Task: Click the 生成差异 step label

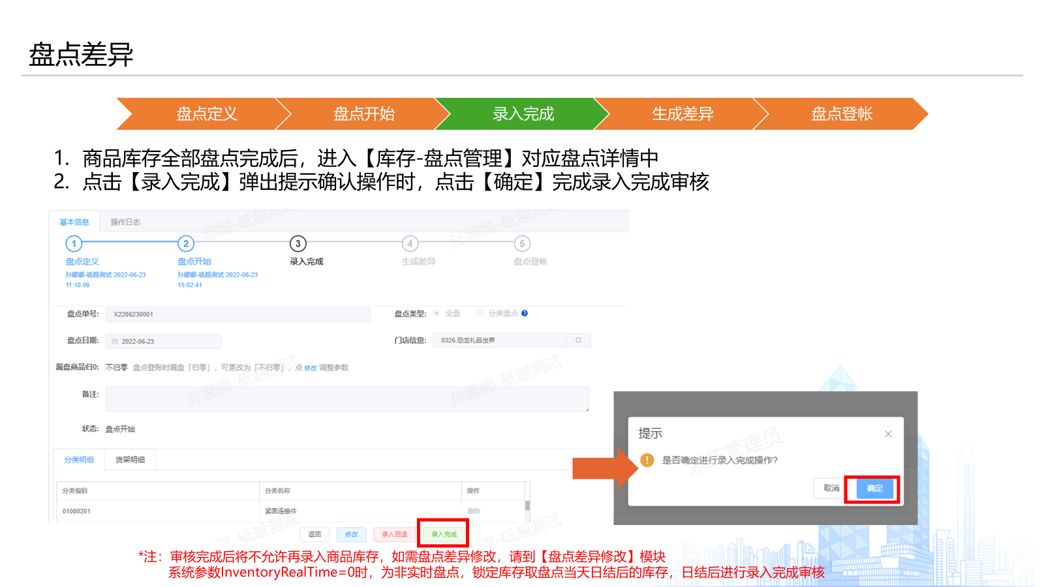Action: point(418,262)
